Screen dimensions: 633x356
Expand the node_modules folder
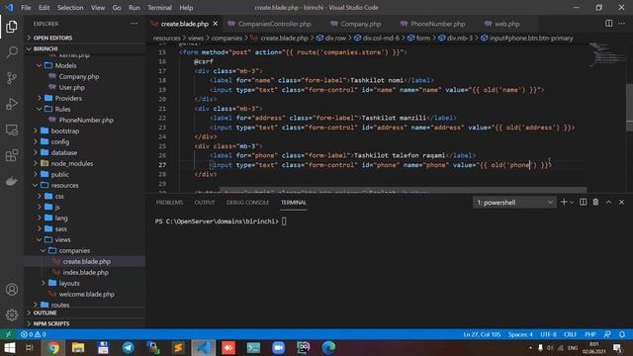pyautogui.click(x=72, y=163)
